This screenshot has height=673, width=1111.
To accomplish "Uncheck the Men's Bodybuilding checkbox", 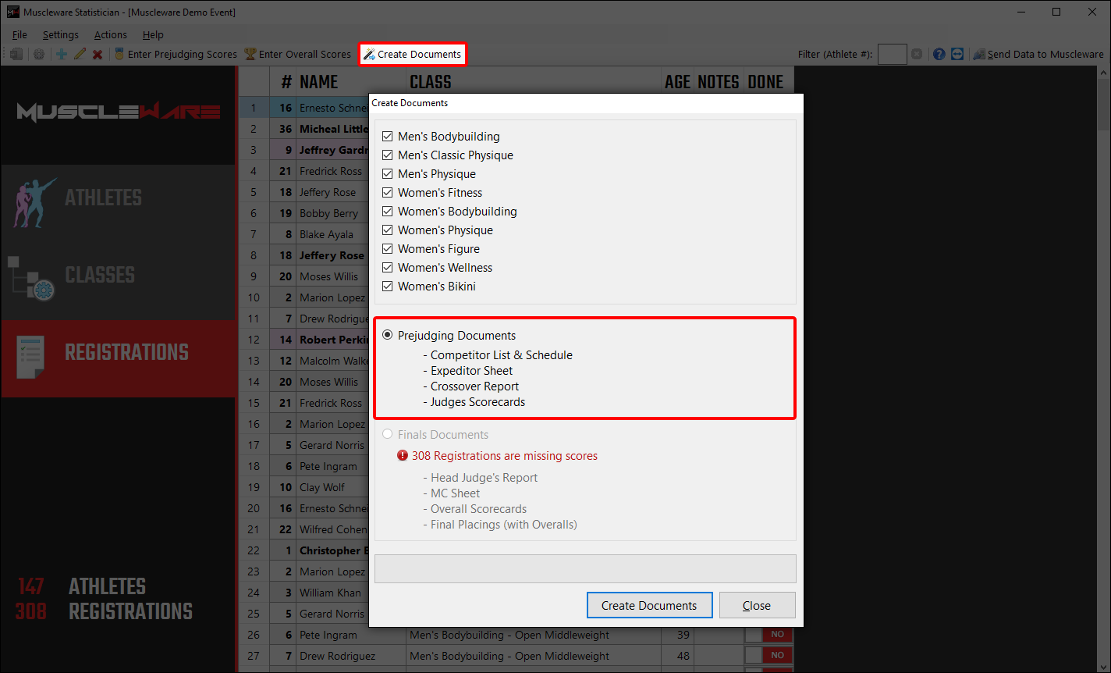I will [x=388, y=137].
